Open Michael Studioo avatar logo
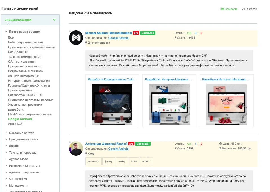270x192 pixels. [x=76, y=37]
